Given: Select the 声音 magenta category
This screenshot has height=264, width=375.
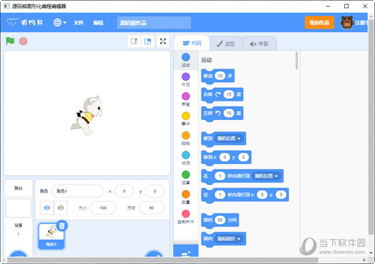Looking at the screenshot, I should point(186,99).
